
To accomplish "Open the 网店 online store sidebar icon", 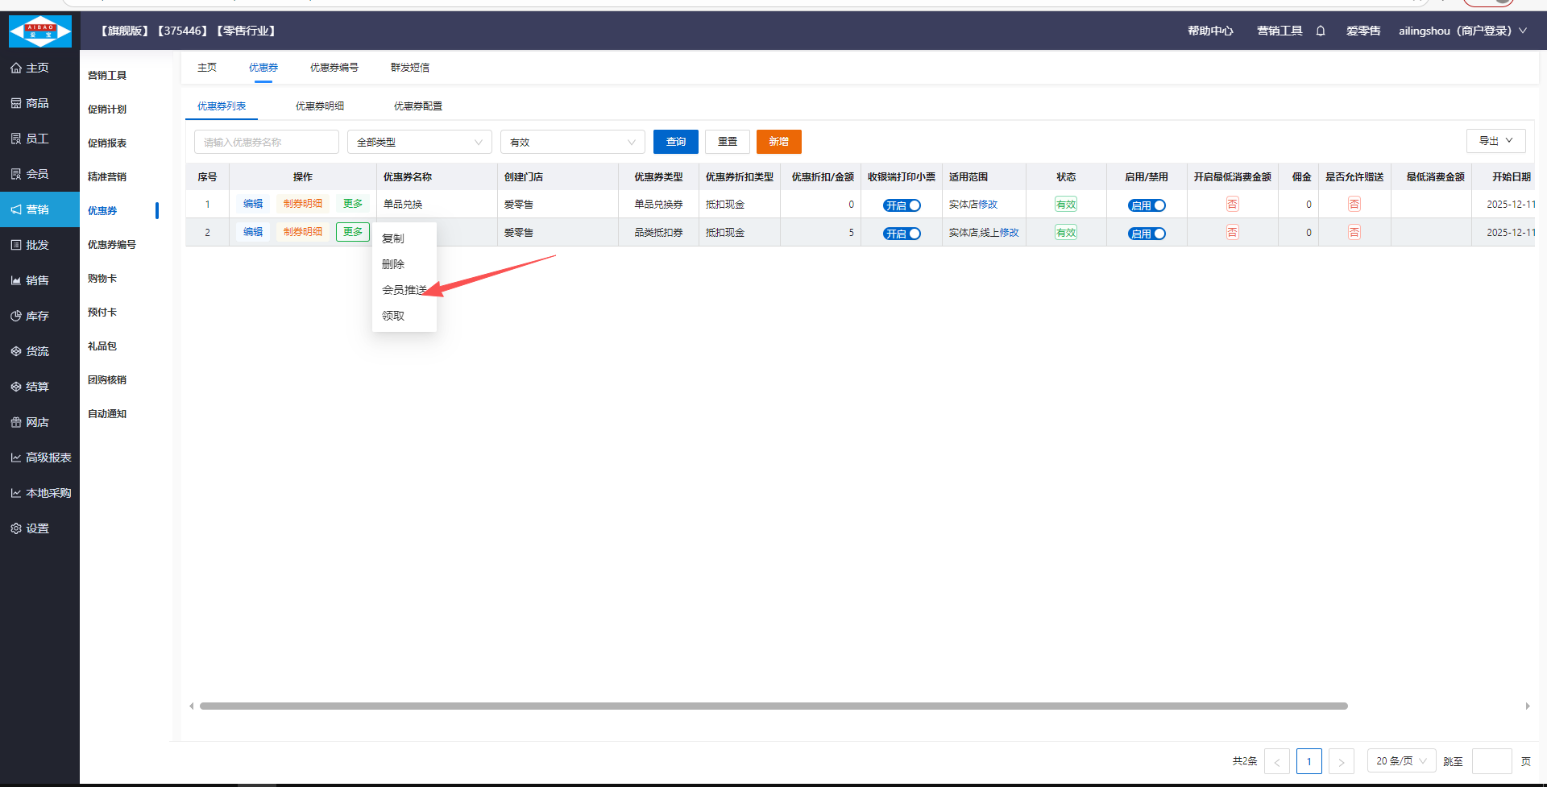I will click(x=16, y=423).
